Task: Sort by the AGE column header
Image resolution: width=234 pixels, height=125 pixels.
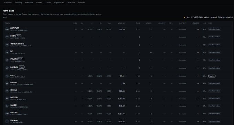Action: click(205, 23)
